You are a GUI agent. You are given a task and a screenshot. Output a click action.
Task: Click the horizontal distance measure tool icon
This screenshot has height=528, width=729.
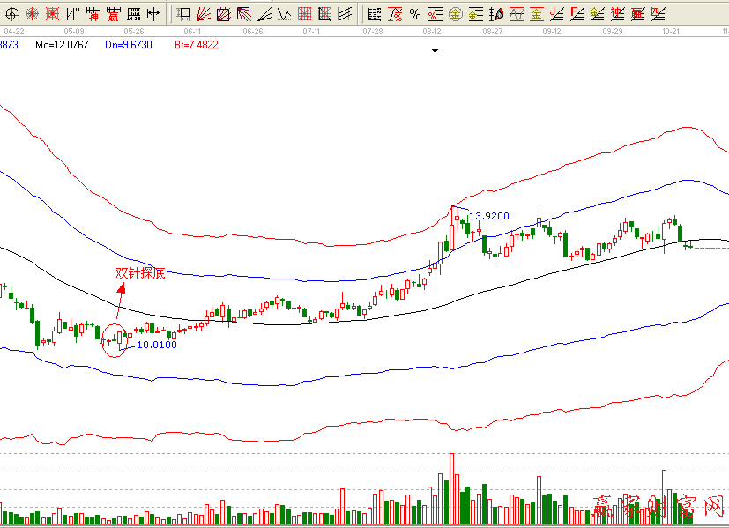pyautogui.click(x=153, y=13)
